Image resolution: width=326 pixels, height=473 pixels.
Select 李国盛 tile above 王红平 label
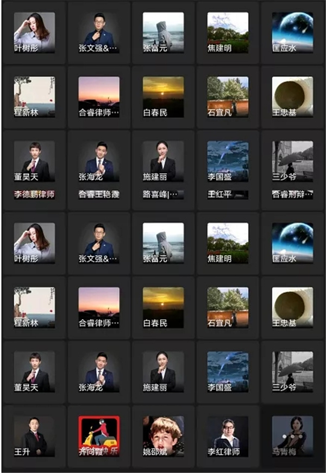click(x=228, y=161)
